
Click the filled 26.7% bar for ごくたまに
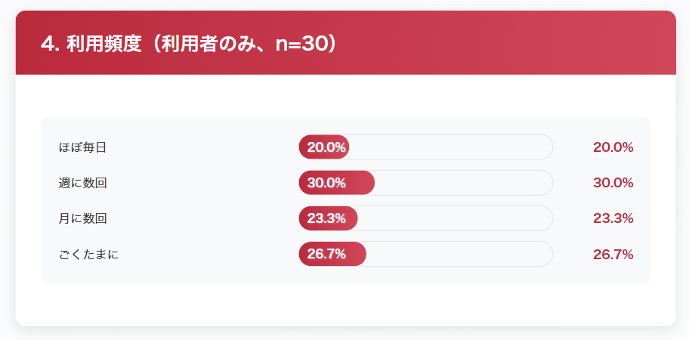[x=332, y=254]
